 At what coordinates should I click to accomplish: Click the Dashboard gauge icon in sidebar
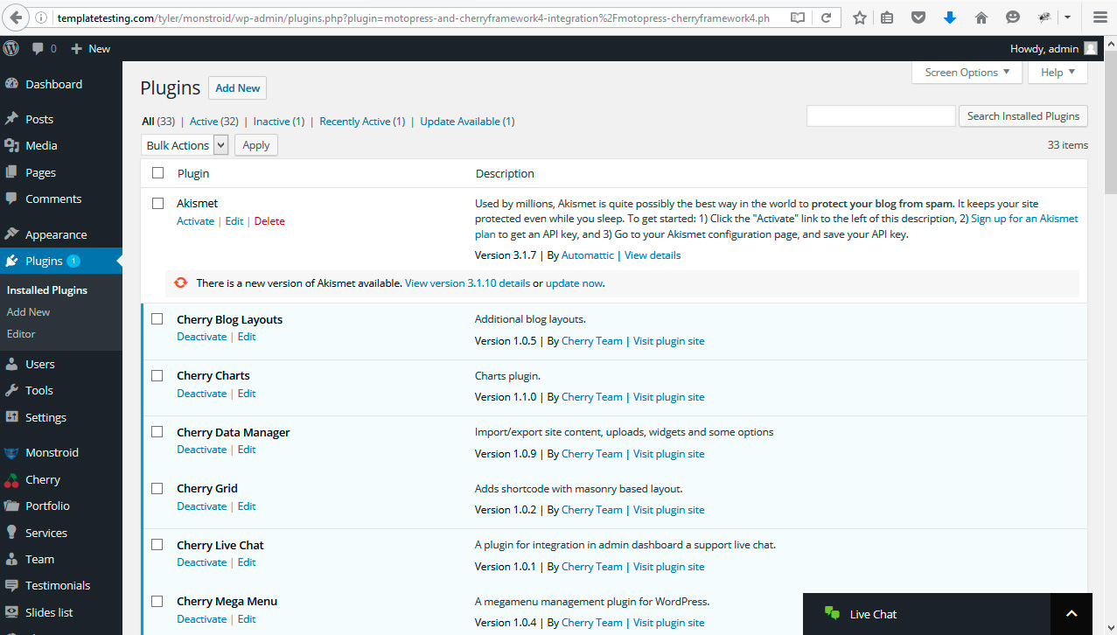pos(11,84)
